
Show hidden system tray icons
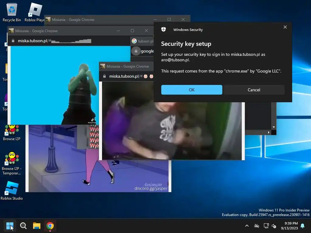point(247,226)
